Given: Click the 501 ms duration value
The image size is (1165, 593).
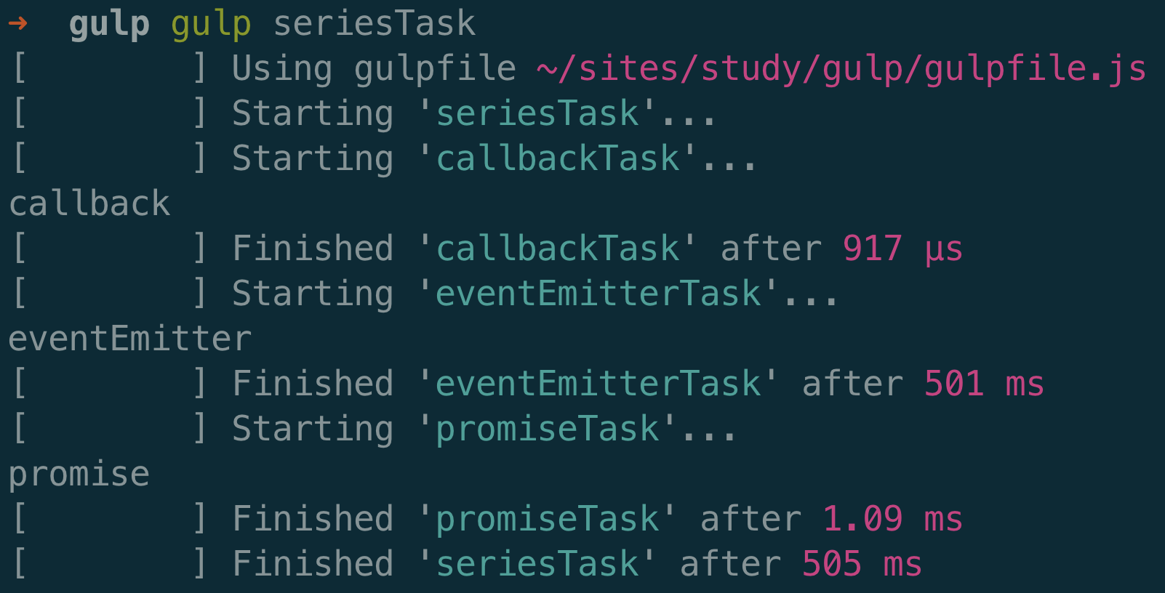Looking at the screenshot, I should point(983,384).
